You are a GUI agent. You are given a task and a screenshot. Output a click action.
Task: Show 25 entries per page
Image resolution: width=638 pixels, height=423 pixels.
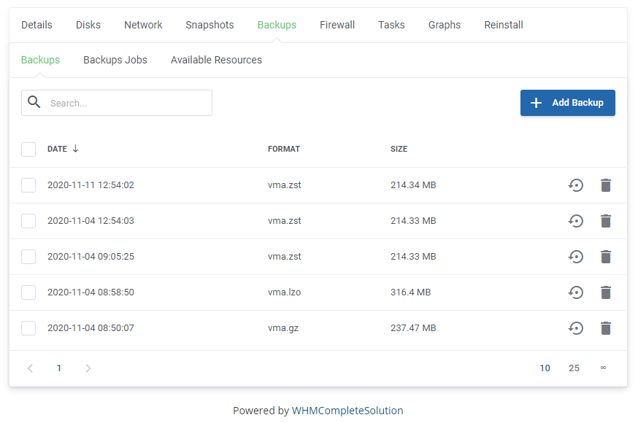[574, 368]
